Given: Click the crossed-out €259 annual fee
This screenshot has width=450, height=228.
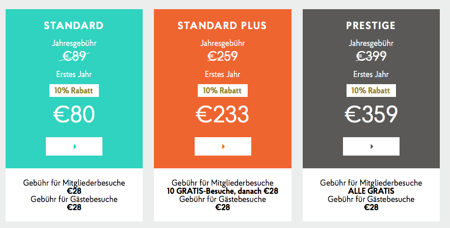Looking at the screenshot, I should pyautogui.click(x=222, y=57).
